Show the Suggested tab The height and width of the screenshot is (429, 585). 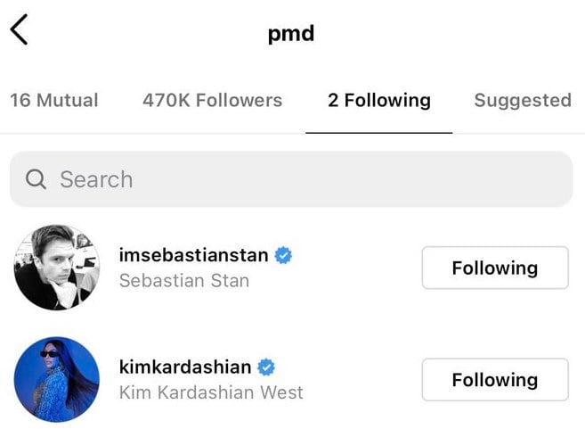click(522, 101)
